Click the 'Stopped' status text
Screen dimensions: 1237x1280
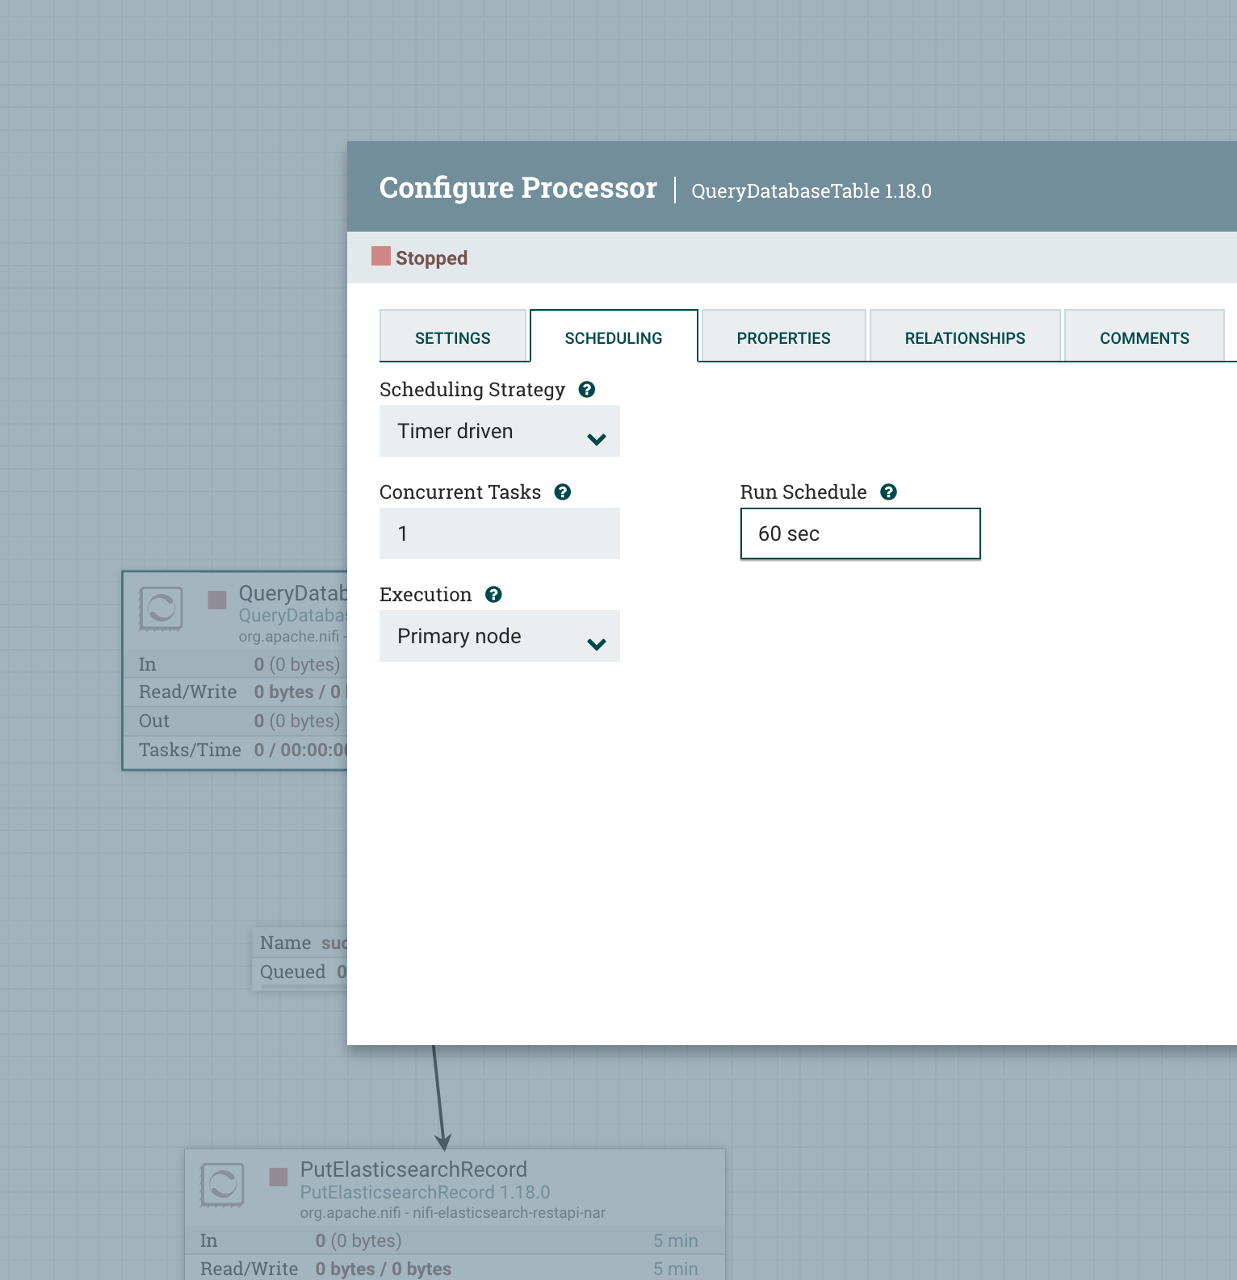click(431, 258)
